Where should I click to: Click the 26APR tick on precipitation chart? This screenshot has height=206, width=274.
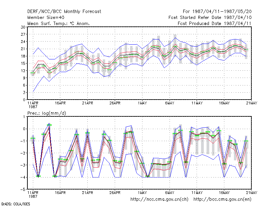point(115,193)
